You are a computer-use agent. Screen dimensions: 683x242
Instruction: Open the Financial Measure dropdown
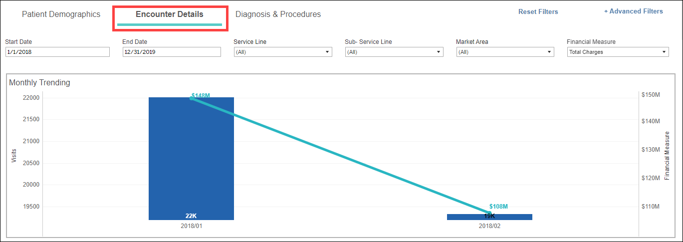click(618, 52)
